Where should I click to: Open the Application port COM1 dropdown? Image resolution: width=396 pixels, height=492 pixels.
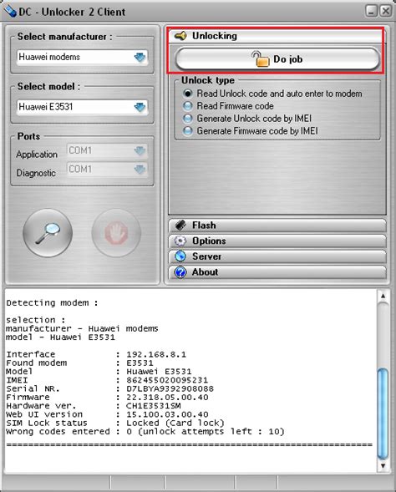click(107, 150)
